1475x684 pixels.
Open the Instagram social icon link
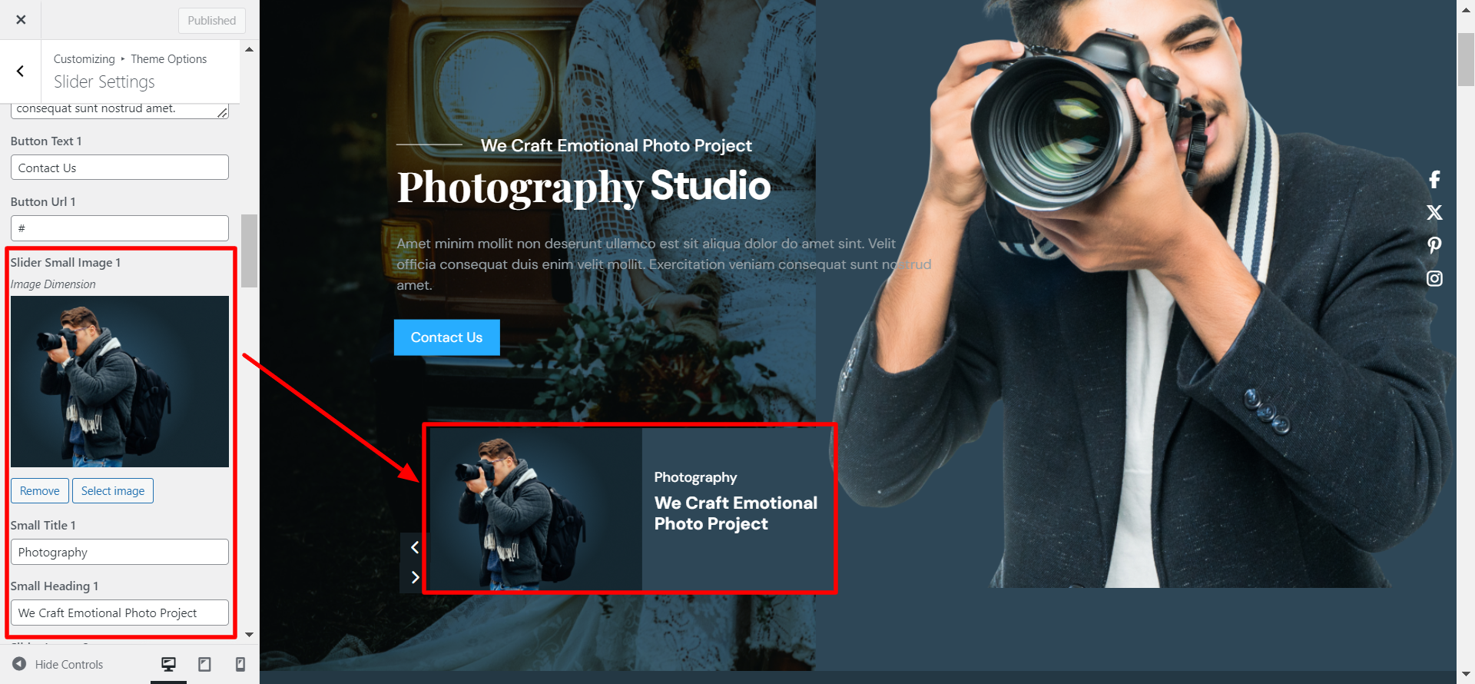pyautogui.click(x=1434, y=278)
